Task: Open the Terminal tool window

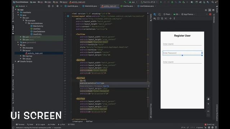Action: [20, 124]
